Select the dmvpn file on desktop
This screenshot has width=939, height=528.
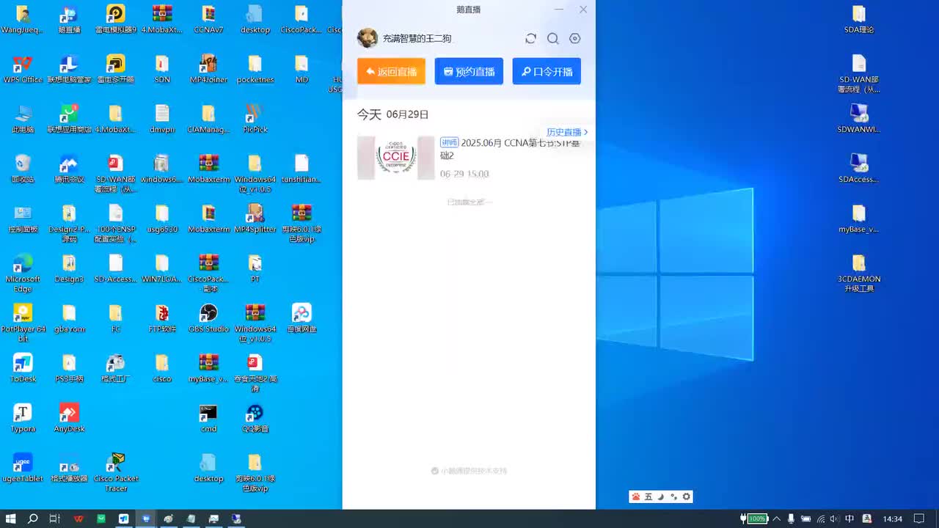(162, 119)
